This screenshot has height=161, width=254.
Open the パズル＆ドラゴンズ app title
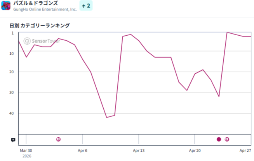35,3
